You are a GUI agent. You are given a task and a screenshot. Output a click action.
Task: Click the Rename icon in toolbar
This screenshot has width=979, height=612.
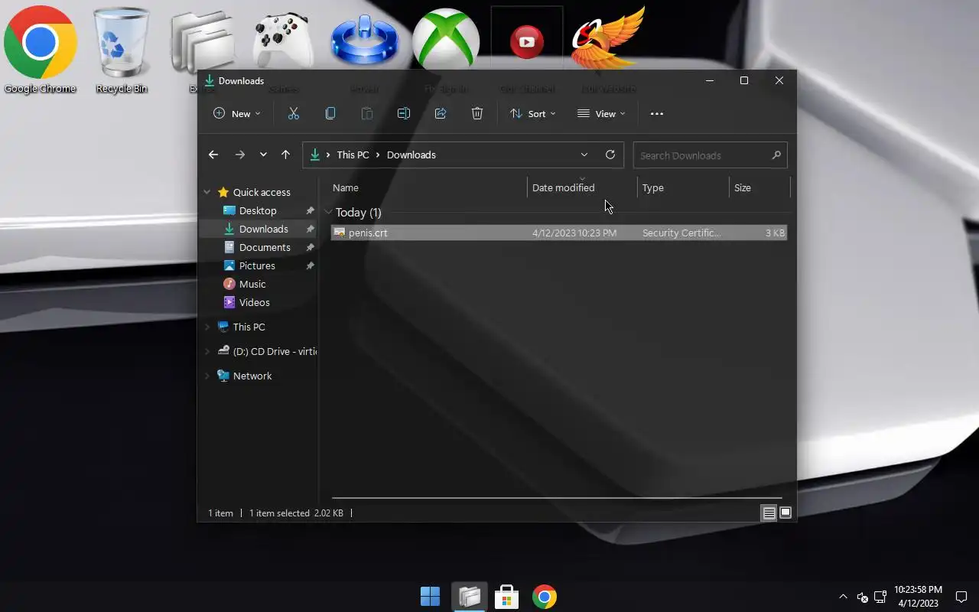(x=404, y=114)
